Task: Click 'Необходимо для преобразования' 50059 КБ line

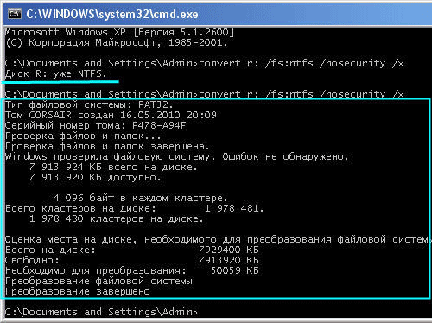Action: (132, 270)
